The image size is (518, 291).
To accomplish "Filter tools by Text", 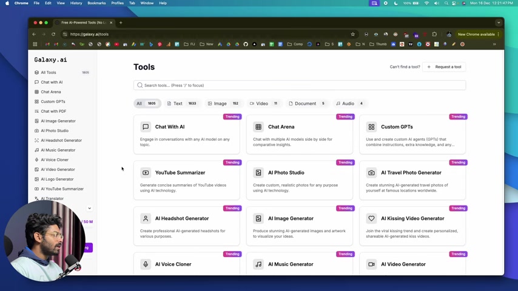I will [182, 104].
